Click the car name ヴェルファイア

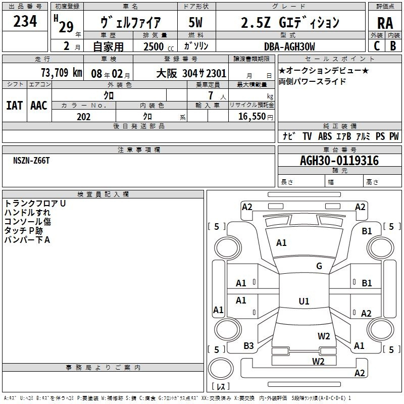(x=130, y=22)
